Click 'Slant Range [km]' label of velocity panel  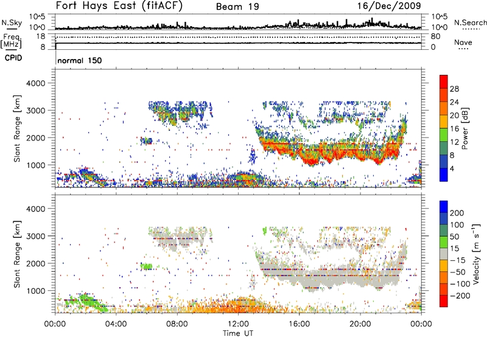click(x=17, y=254)
